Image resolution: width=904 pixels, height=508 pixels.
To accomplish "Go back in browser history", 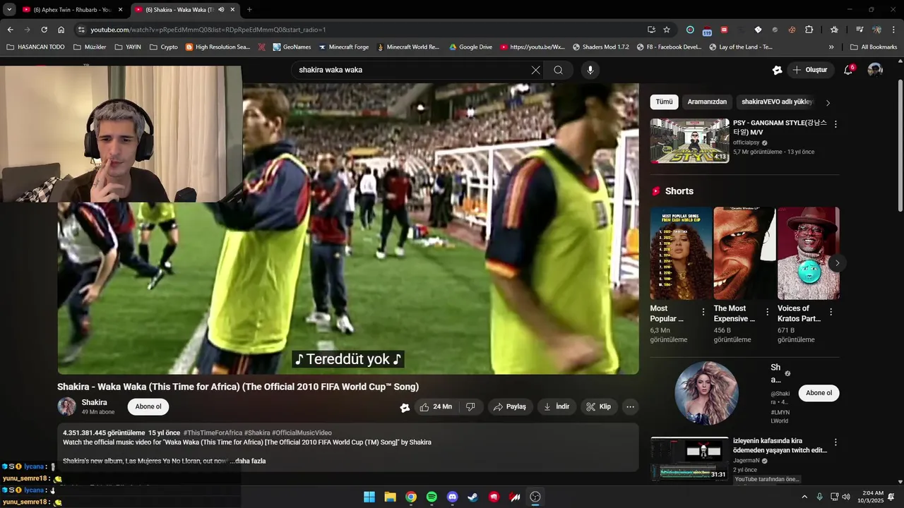I will (x=10, y=30).
